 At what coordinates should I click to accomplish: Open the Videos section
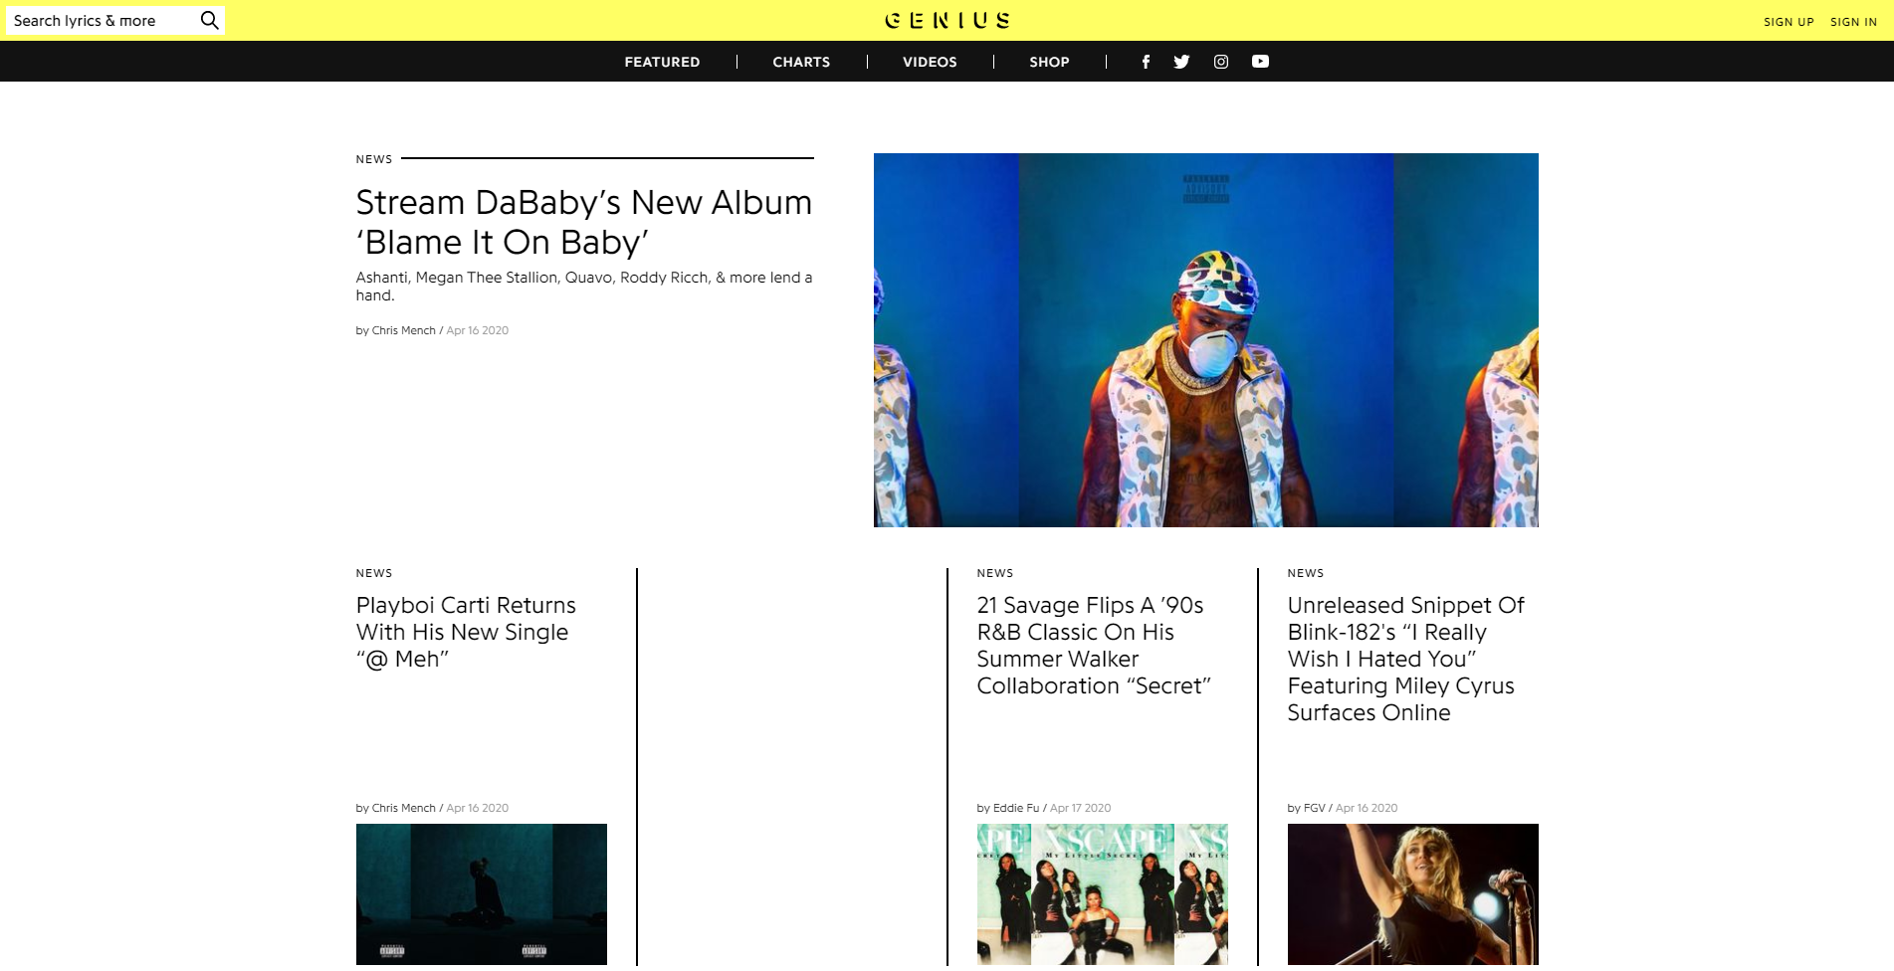coord(930,62)
